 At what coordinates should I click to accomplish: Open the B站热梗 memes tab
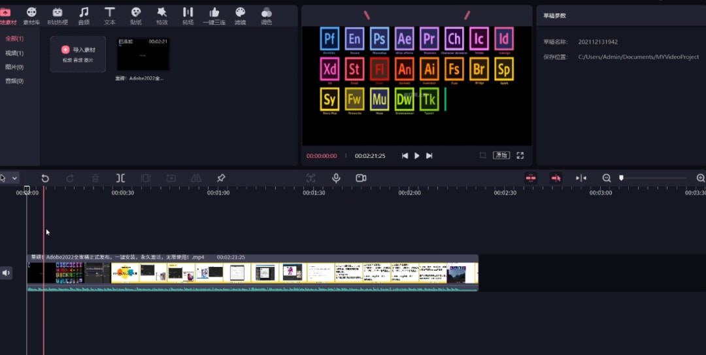coord(58,16)
